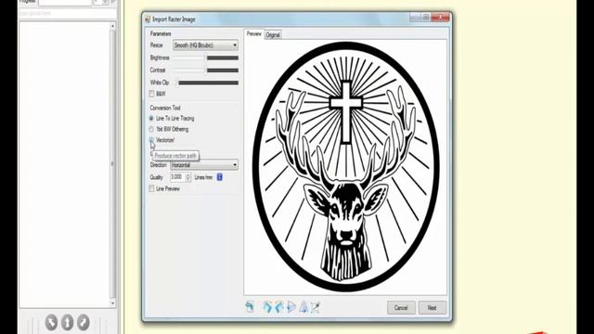The height and width of the screenshot is (334, 594).
Task: Click the left panel scrollbar down arrow
Action: [112, 303]
